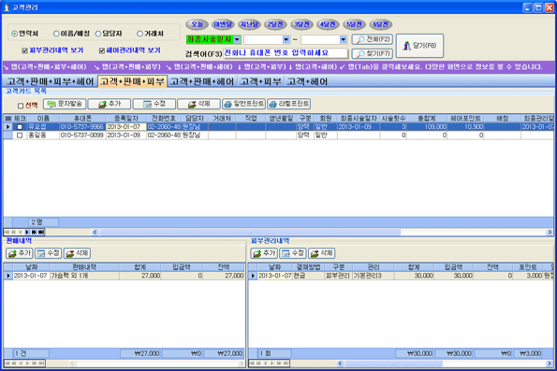557x371 pixels.
Task: Switch to 고객+판매+피부+헤어 tab
Action: point(51,81)
